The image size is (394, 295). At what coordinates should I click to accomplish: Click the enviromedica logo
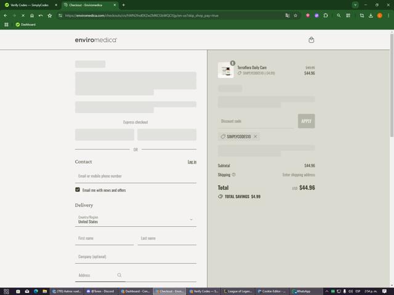pos(96,40)
